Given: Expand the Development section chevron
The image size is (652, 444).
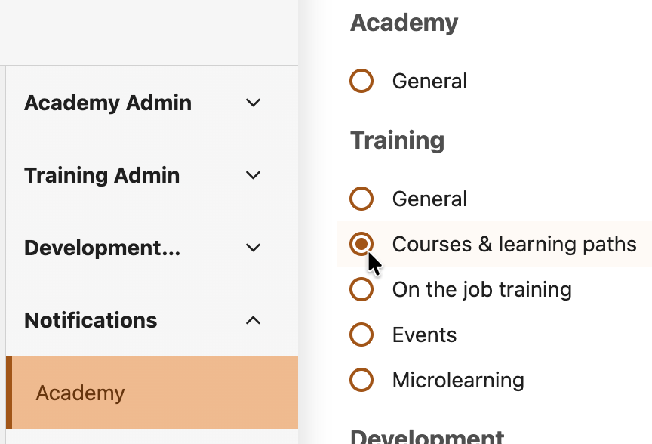Looking at the screenshot, I should tap(254, 248).
